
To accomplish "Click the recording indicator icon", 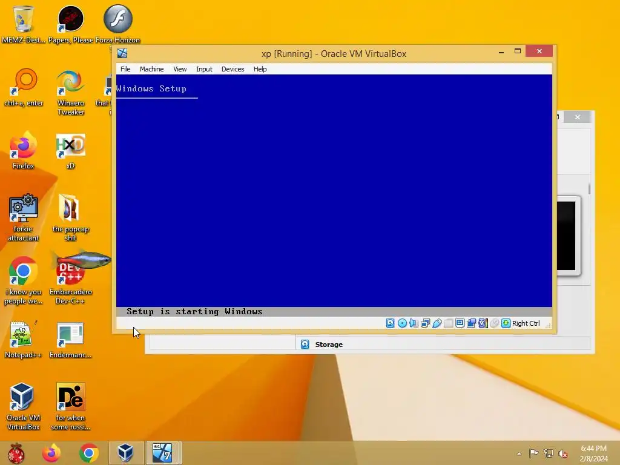I will coord(471,323).
